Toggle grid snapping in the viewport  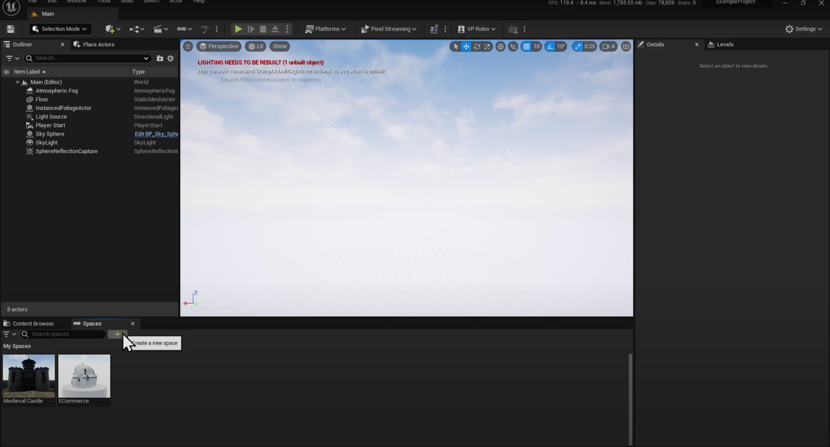pos(526,47)
